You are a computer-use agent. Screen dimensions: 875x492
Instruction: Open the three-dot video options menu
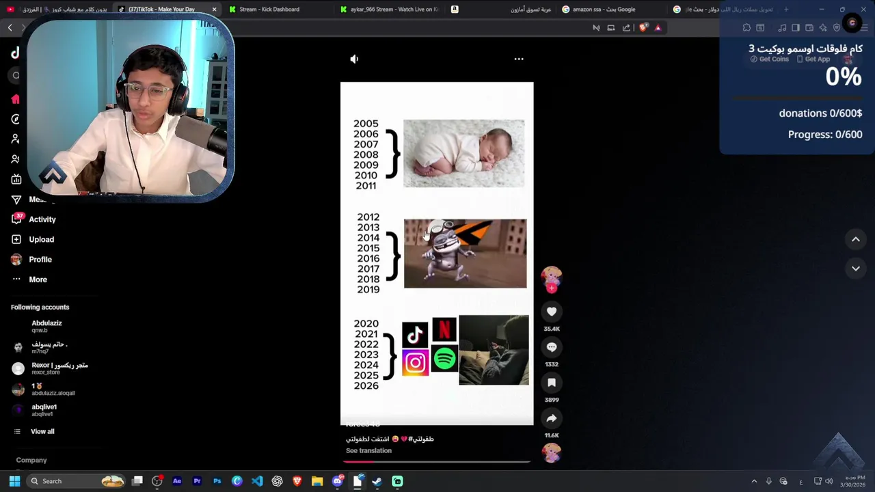pyautogui.click(x=519, y=59)
